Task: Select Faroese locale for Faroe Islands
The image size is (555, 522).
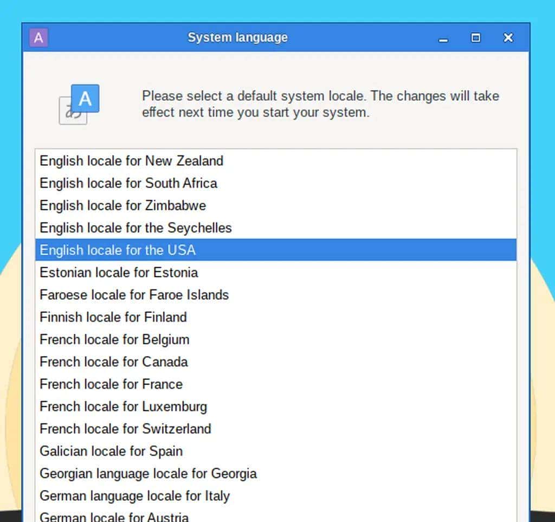Action: click(x=134, y=295)
